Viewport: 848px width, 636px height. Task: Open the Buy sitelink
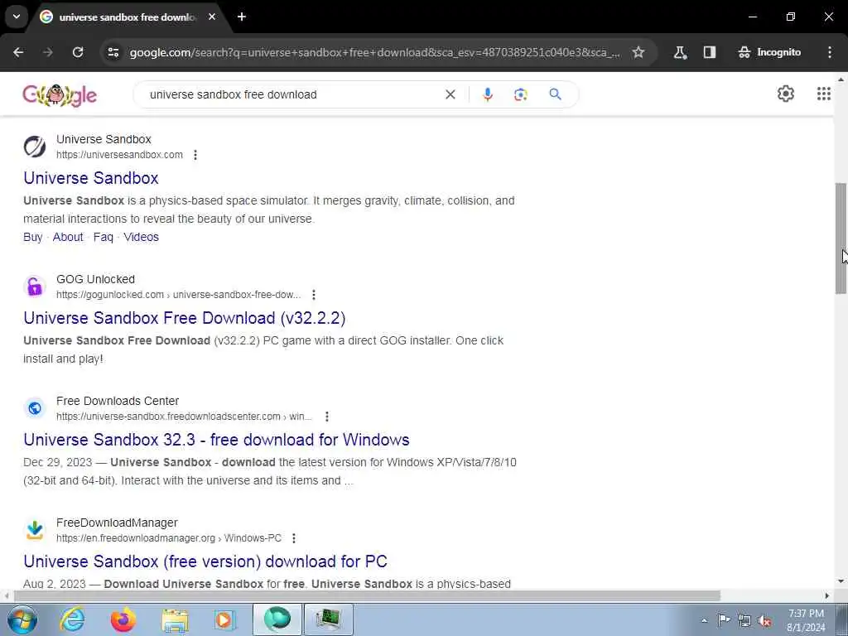tap(32, 237)
